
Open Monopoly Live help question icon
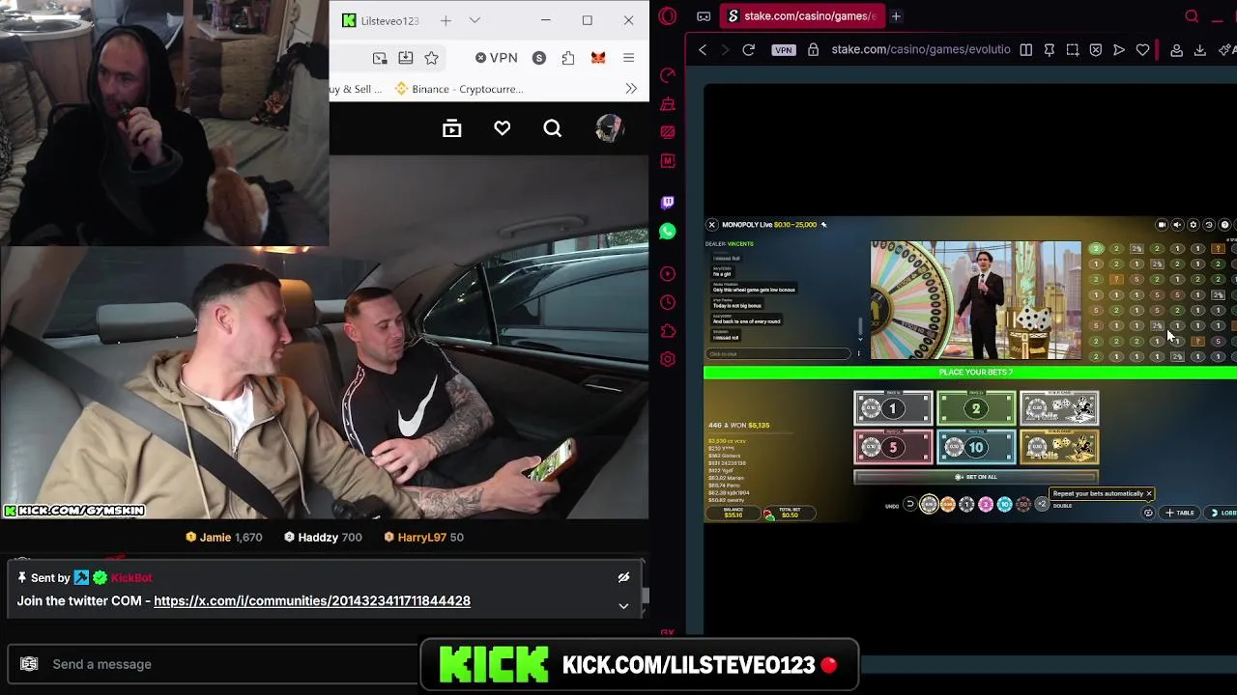tap(1224, 225)
